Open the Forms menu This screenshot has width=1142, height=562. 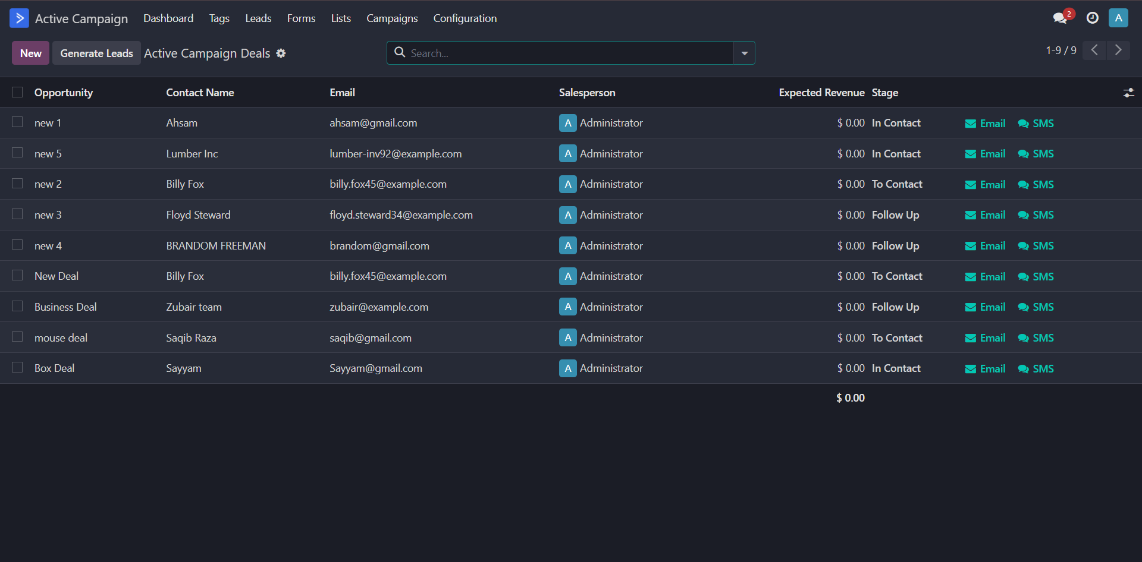coord(301,18)
